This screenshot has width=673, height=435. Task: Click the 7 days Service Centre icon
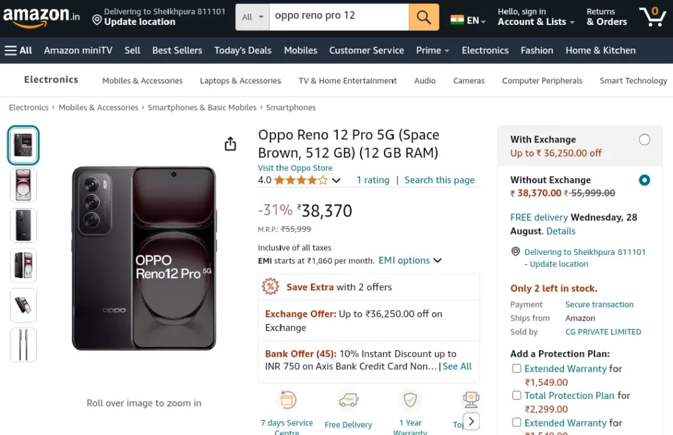(287, 400)
